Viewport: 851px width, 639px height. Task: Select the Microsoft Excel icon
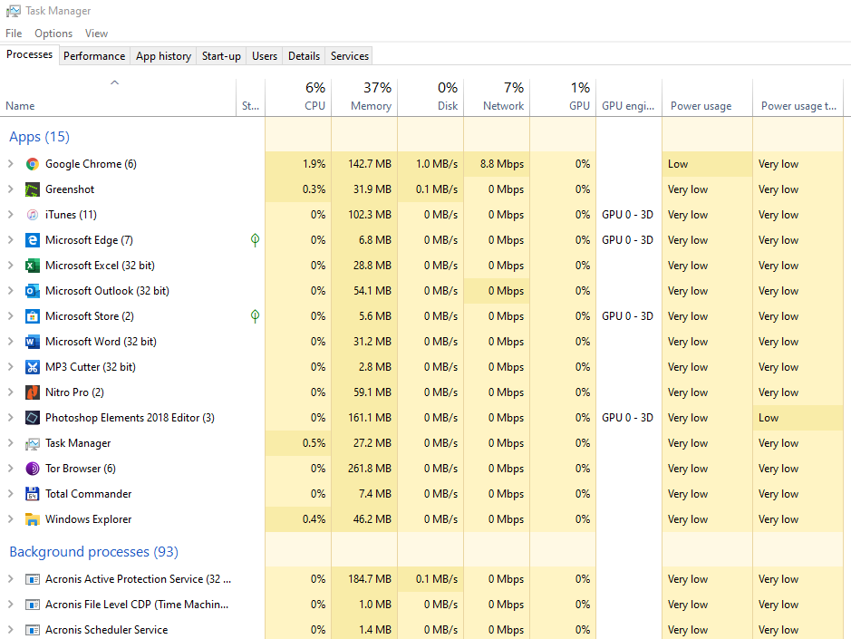point(33,266)
